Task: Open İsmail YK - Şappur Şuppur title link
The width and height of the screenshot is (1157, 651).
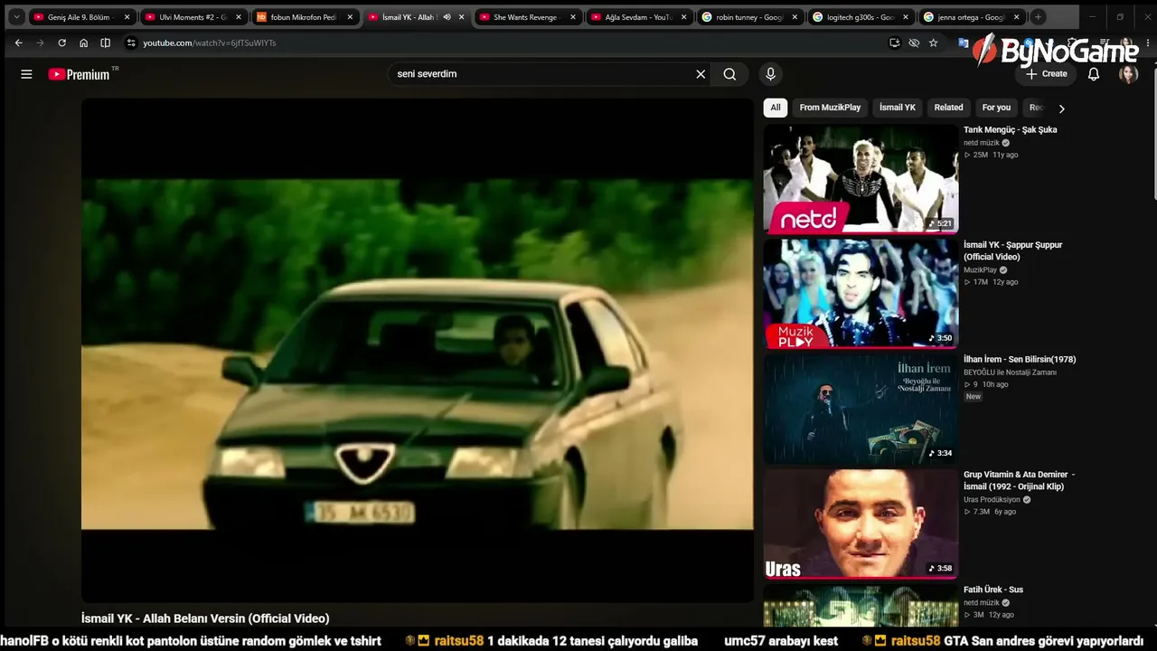Action: click(1013, 250)
